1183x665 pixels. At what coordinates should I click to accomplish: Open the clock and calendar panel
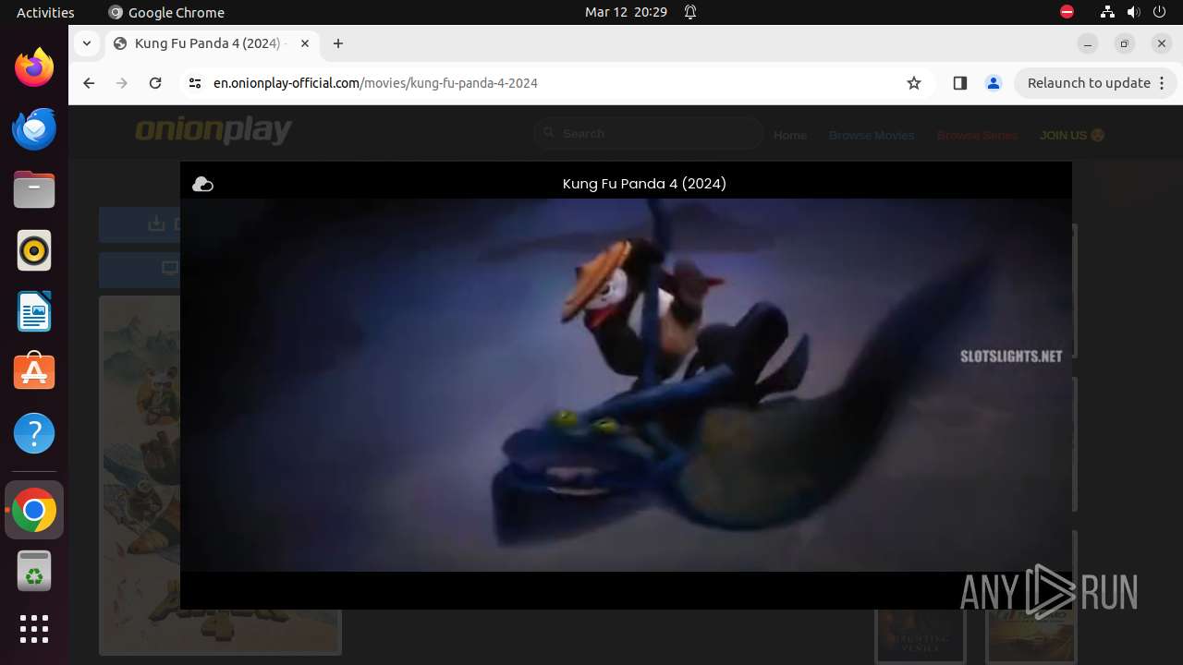(626, 12)
